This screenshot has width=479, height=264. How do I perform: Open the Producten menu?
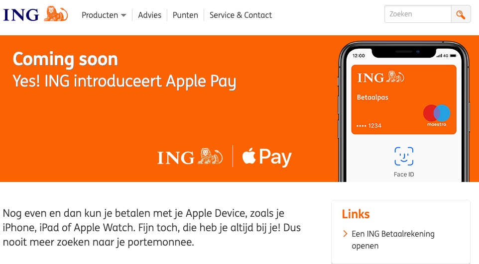[104, 15]
